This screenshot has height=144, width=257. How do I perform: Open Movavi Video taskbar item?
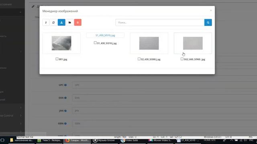pos(160,140)
